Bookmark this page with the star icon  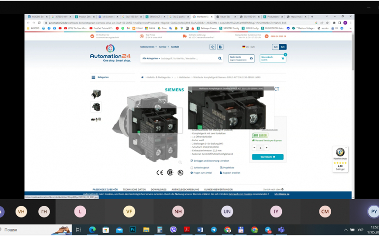click(327, 23)
